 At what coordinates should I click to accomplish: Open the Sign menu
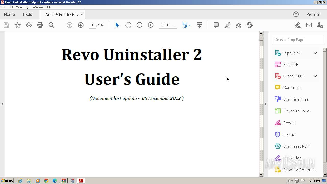(27, 7)
